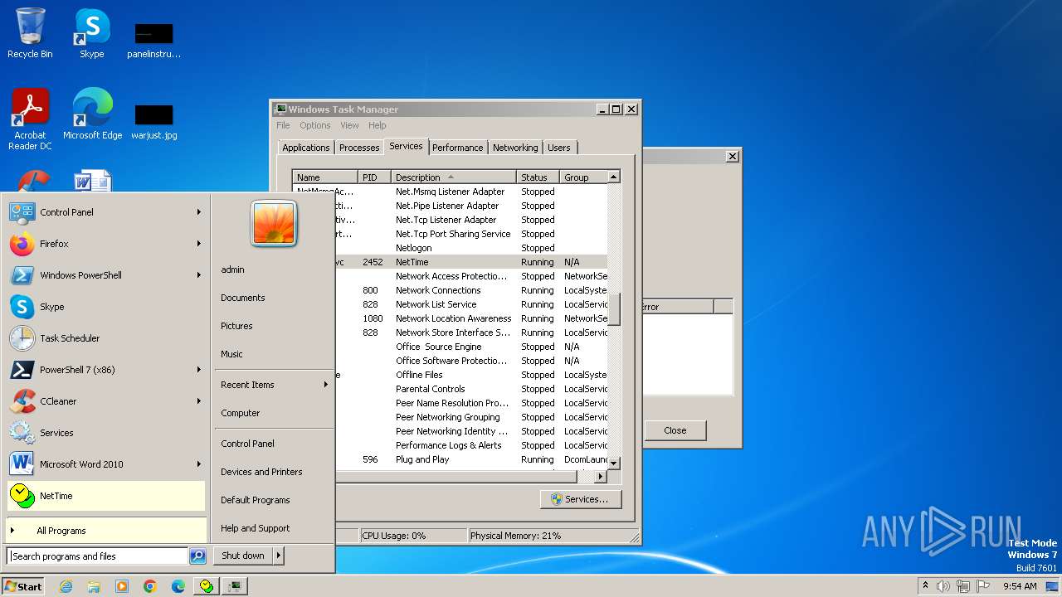The image size is (1062, 597).
Task: Launch Firefox from the Start menu
Action: click(105, 244)
